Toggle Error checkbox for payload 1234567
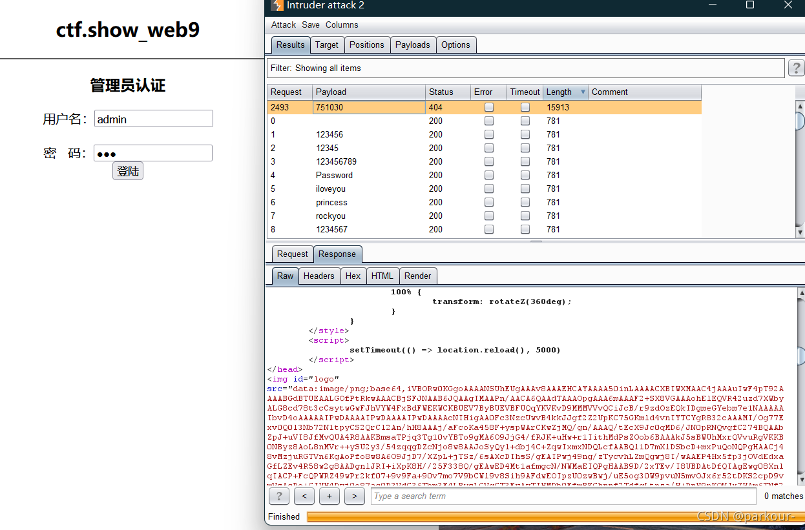Image resolution: width=805 pixels, height=530 pixels. coord(489,229)
